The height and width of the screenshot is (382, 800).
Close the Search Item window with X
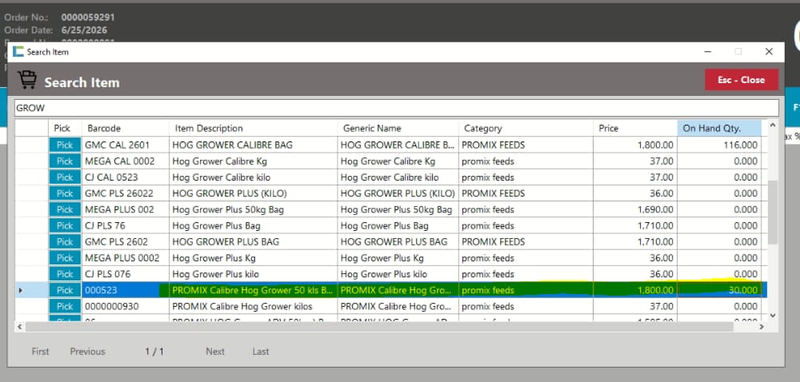coord(769,51)
